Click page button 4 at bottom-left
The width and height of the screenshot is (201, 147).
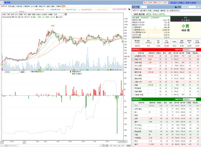(9, 146)
